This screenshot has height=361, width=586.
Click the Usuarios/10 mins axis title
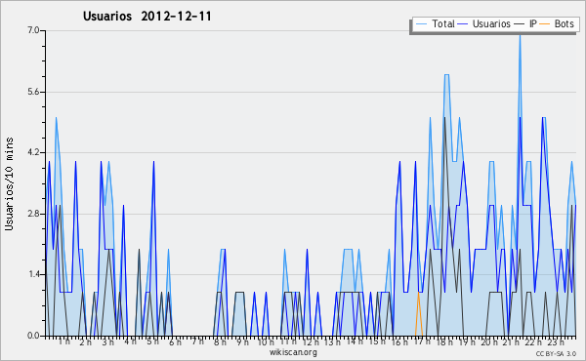click(9, 183)
